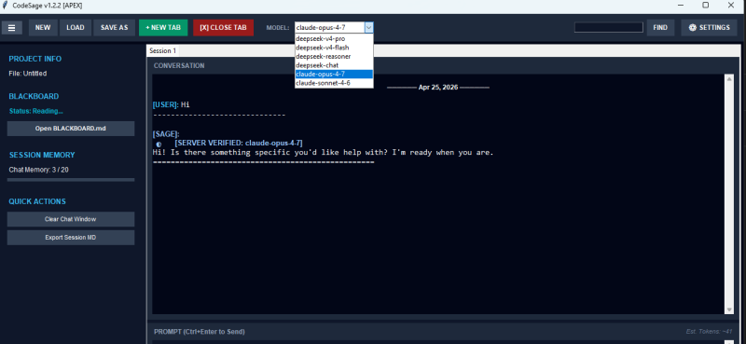Switch to the Session 1 tab
746x344 pixels.
pyautogui.click(x=162, y=50)
